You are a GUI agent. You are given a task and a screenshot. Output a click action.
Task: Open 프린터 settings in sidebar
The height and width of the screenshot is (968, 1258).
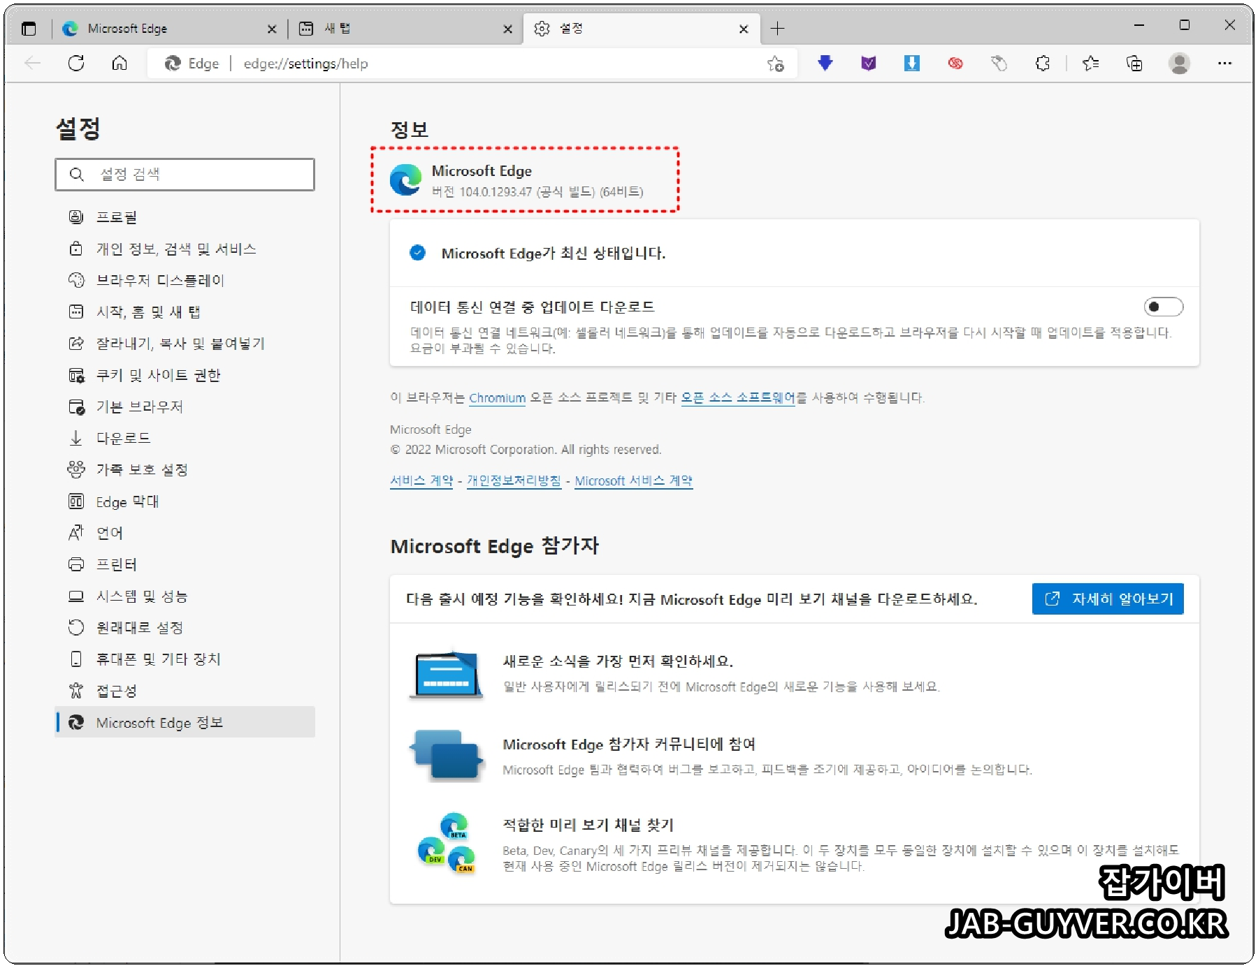coord(185,564)
